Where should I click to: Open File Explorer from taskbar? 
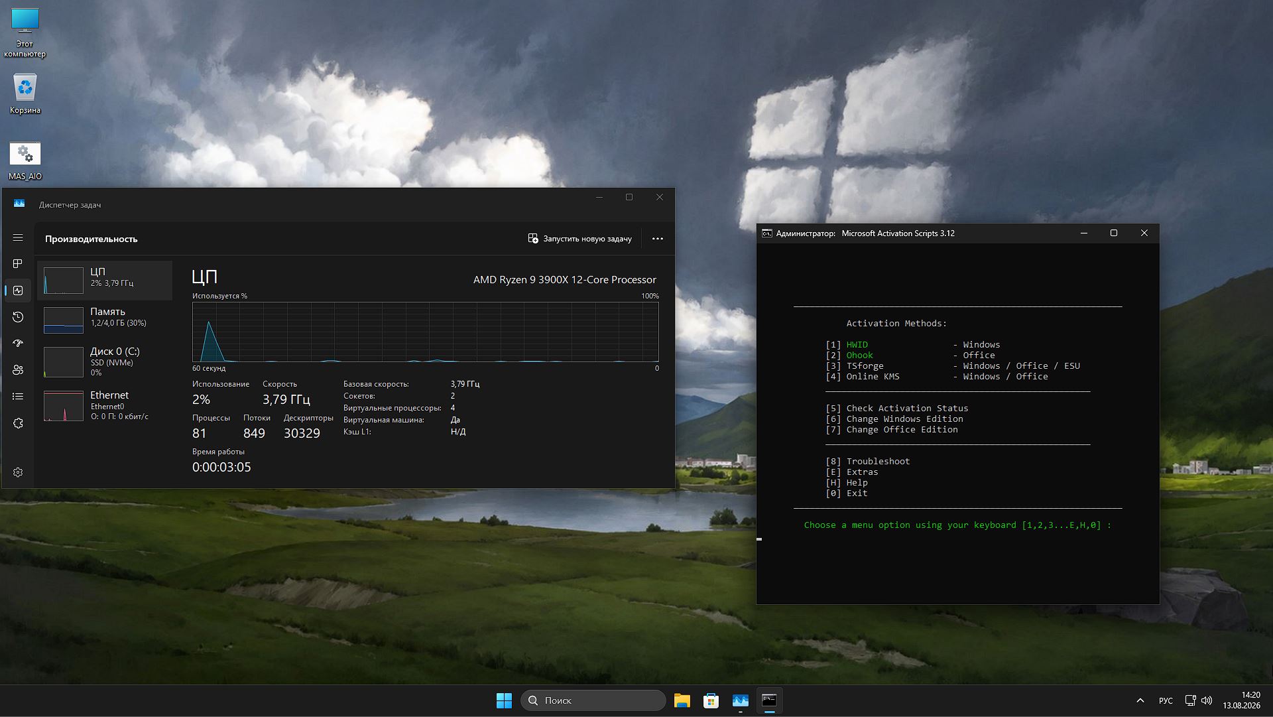pos(682,700)
